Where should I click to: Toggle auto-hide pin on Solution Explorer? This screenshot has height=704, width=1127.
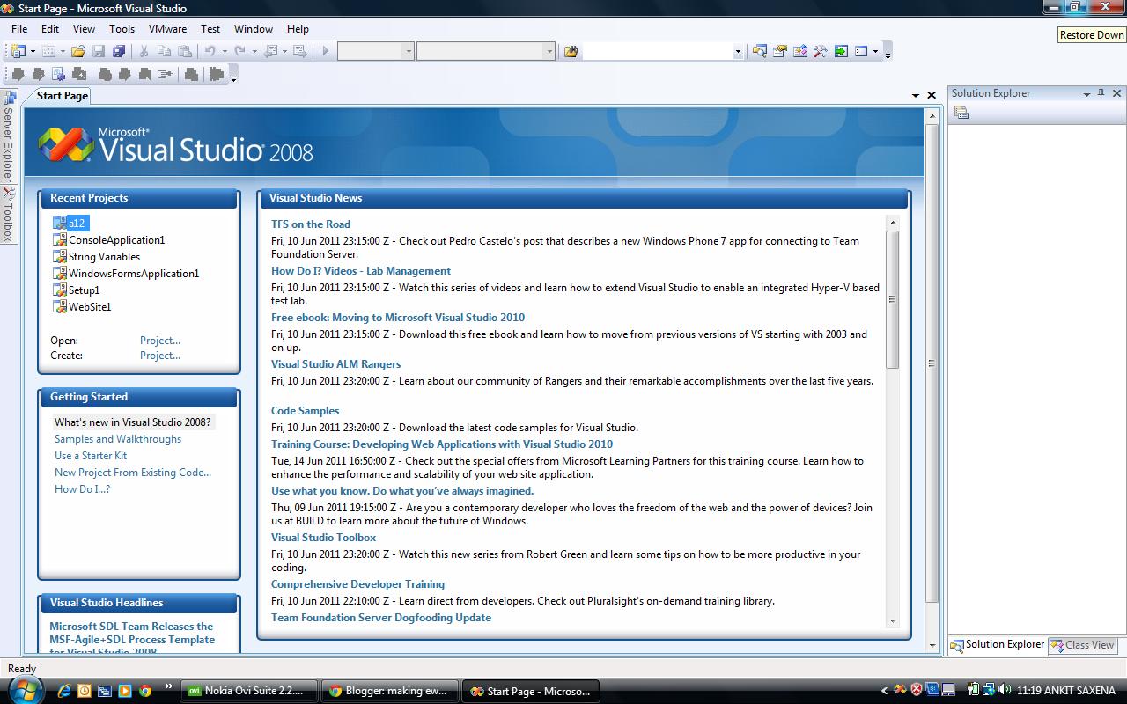(1101, 93)
